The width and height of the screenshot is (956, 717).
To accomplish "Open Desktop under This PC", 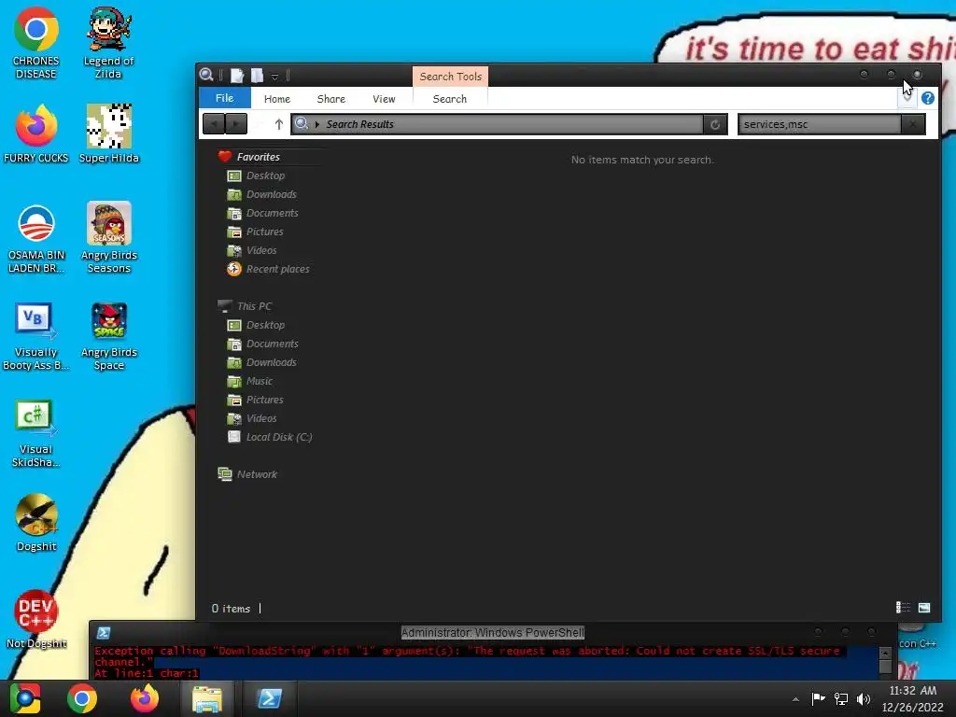I will coord(256,325).
